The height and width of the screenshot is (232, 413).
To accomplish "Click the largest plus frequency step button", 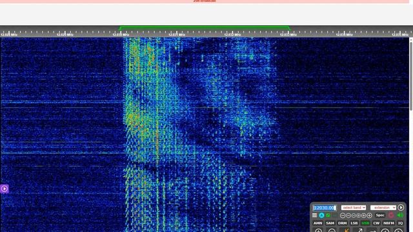I will pyautogui.click(x=369, y=215).
